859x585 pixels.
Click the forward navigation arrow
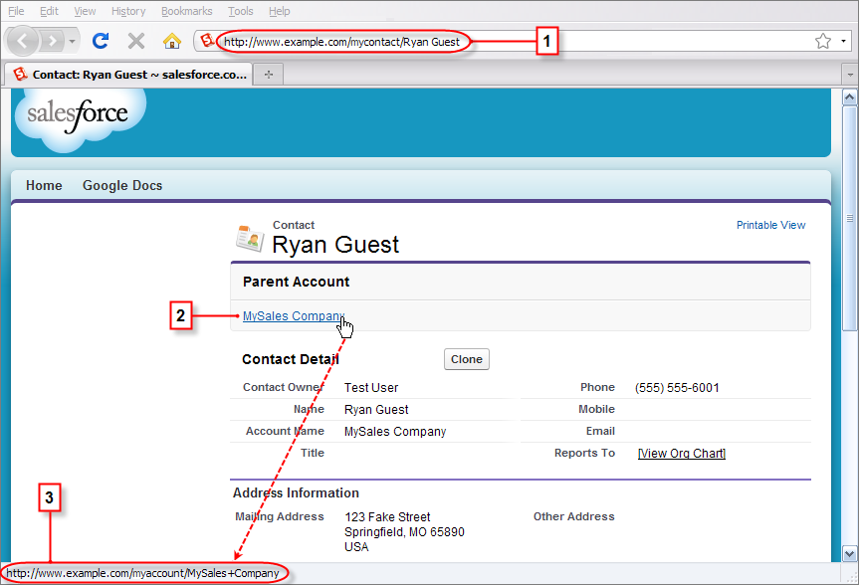[51, 40]
